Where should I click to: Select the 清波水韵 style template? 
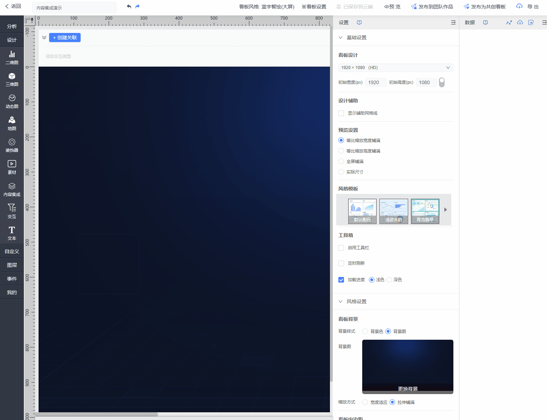pos(394,211)
